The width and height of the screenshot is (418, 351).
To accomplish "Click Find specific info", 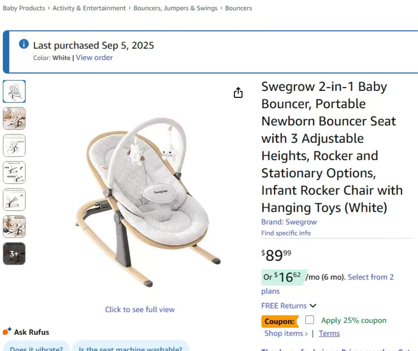I will (286, 233).
